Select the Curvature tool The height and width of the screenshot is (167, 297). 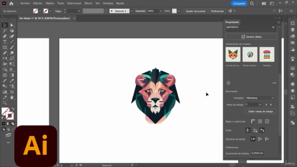[12, 36]
